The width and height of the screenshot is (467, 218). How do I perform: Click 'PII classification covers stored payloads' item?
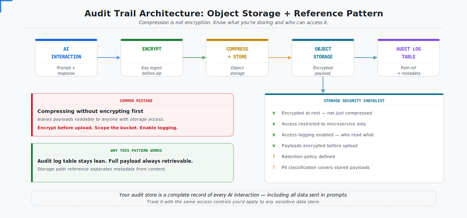tap(326, 167)
